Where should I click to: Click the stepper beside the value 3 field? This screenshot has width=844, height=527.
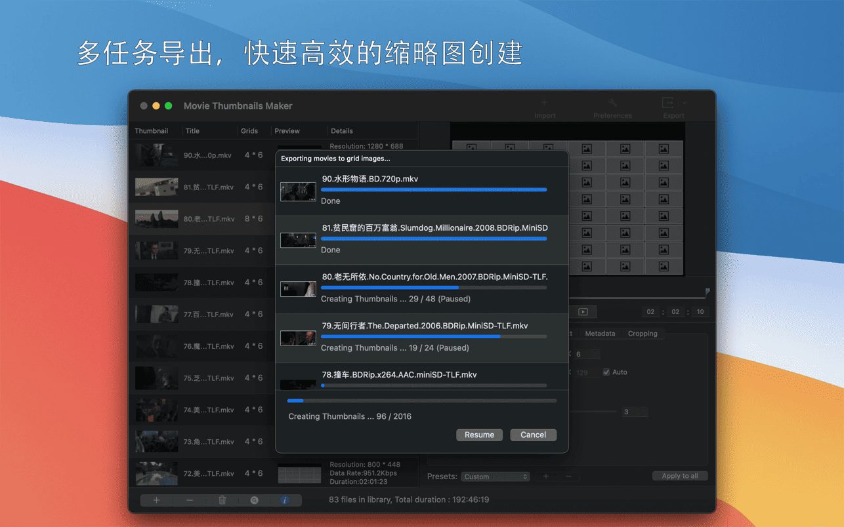click(x=643, y=412)
